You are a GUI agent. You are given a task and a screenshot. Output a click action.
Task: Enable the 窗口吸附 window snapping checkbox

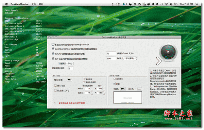(x=55, y=86)
